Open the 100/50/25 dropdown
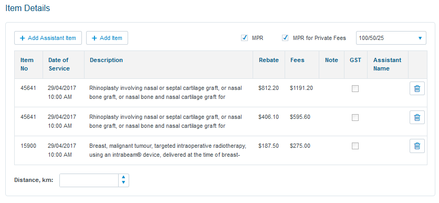 pyautogui.click(x=391, y=38)
